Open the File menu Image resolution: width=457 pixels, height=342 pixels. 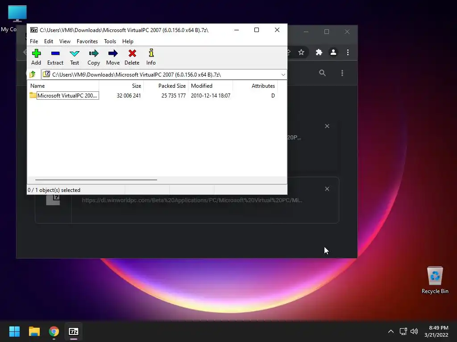pyautogui.click(x=34, y=41)
